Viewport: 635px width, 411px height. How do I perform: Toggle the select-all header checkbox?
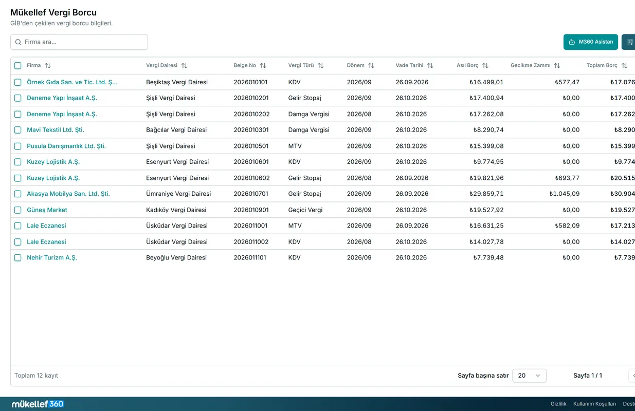point(18,66)
